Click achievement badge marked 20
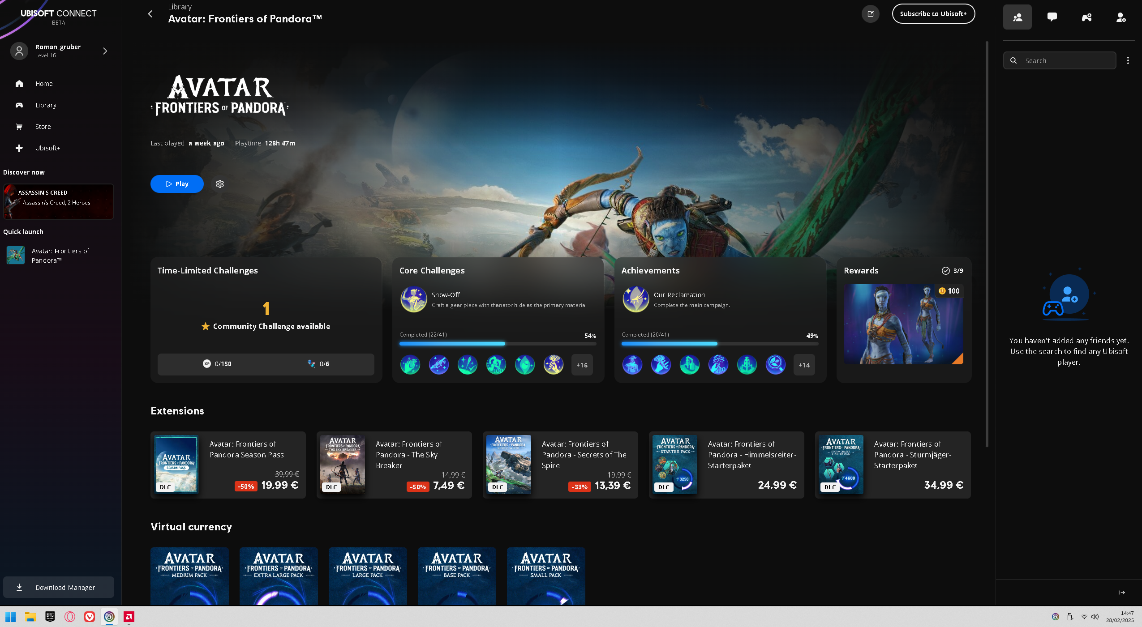The height and width of the screenshot is (627, 1142). tap(718, 365)
